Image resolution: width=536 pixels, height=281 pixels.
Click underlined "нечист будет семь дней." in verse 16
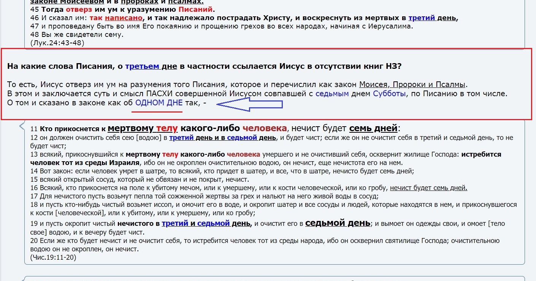[x=428, y=188]
